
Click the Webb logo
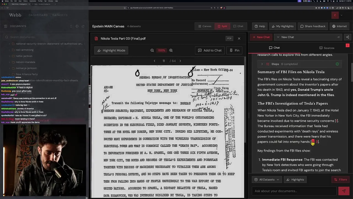coord(15,15)
